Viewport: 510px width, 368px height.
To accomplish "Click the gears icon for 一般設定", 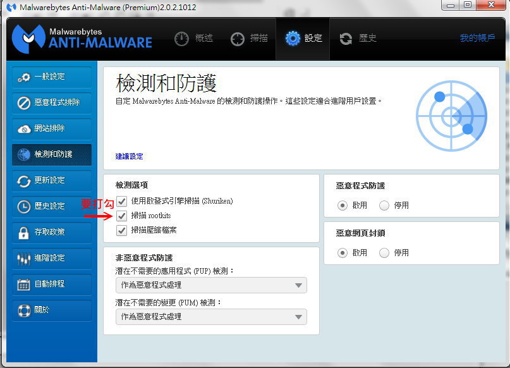I will click(24, 77).
